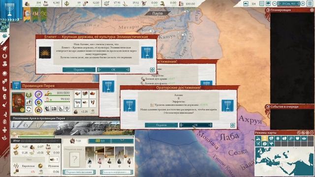Click the question mark construction slot
The width and height of the screenshot is (315, 177).
pyautogui.click(x=74, y=159)
